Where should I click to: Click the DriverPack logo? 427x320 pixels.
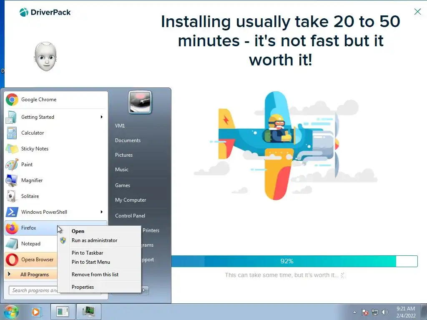[x=45, y=12]
